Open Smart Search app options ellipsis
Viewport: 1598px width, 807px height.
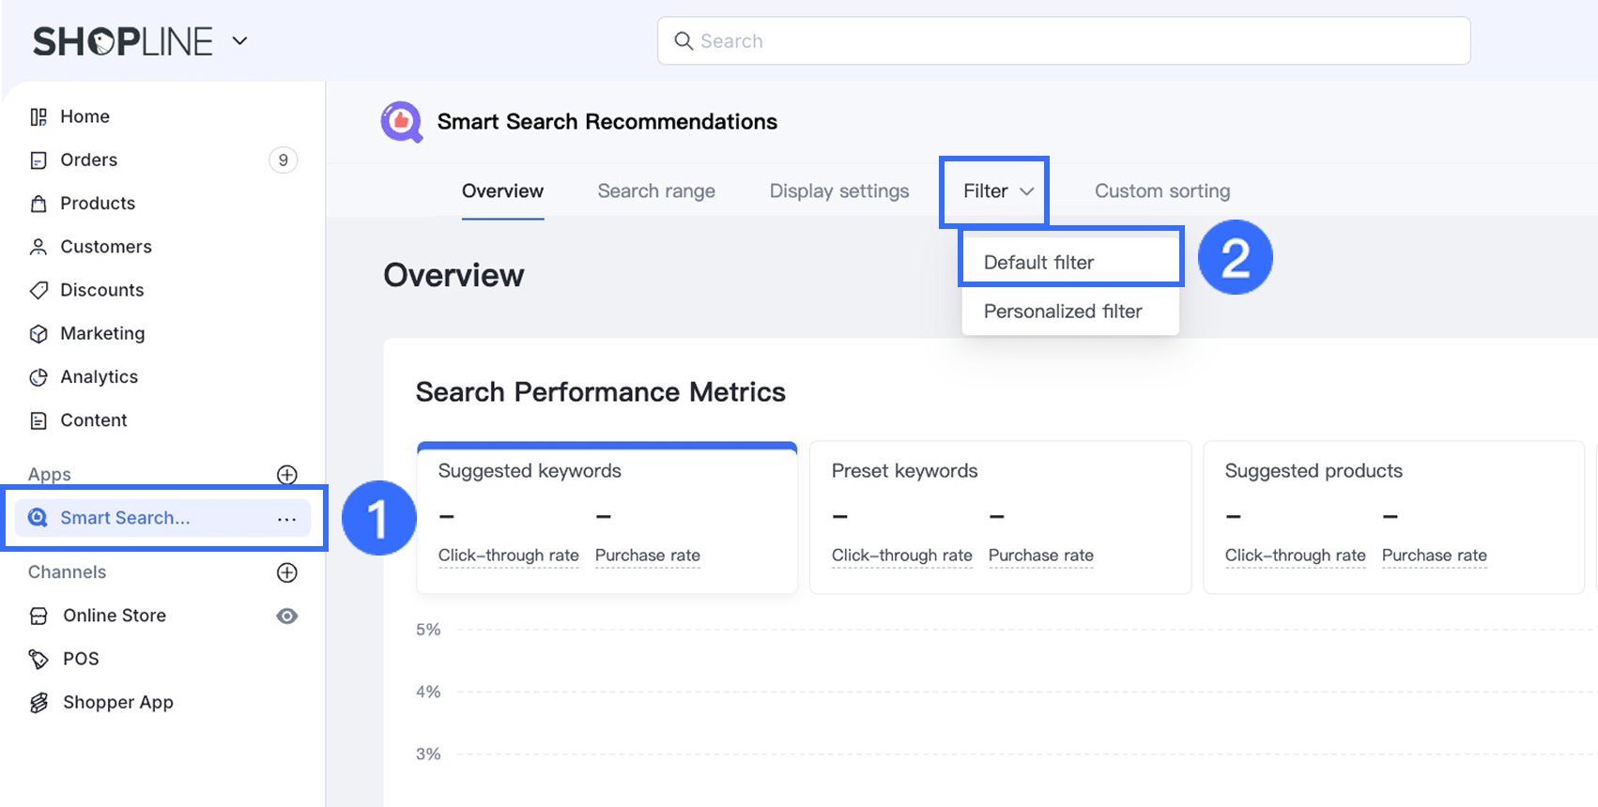point(286,519)
